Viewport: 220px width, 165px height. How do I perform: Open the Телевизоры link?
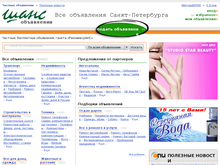click(49, 139)
